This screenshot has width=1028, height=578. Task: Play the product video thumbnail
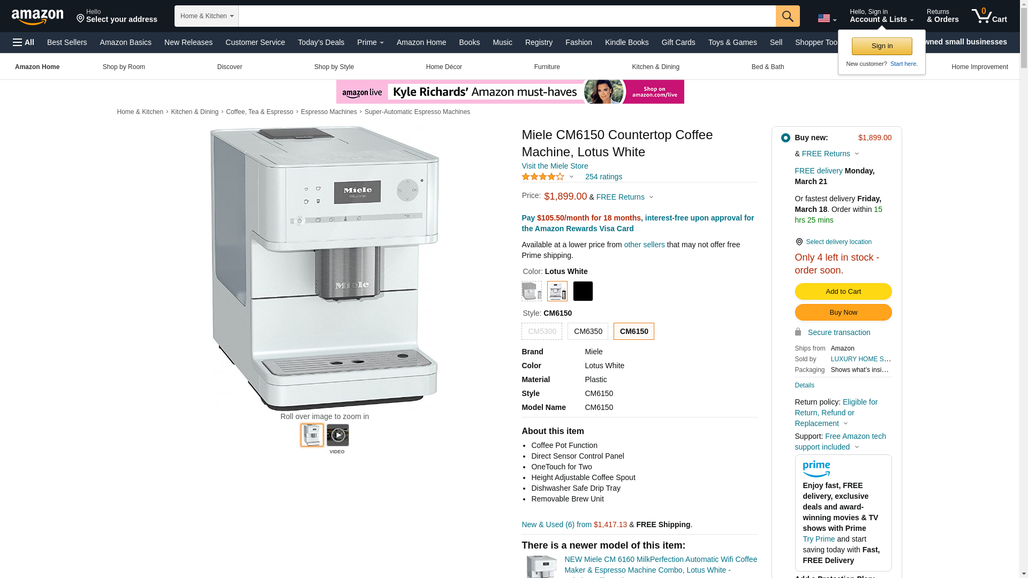click(338, 435)
